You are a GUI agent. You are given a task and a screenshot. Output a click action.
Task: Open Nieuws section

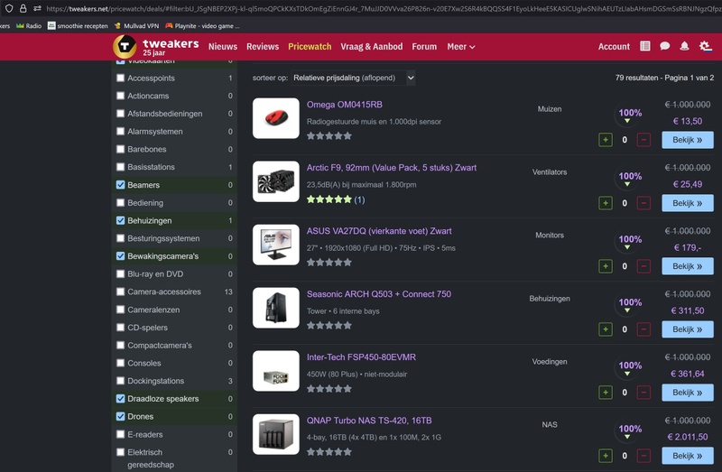[x=223, y=47]
